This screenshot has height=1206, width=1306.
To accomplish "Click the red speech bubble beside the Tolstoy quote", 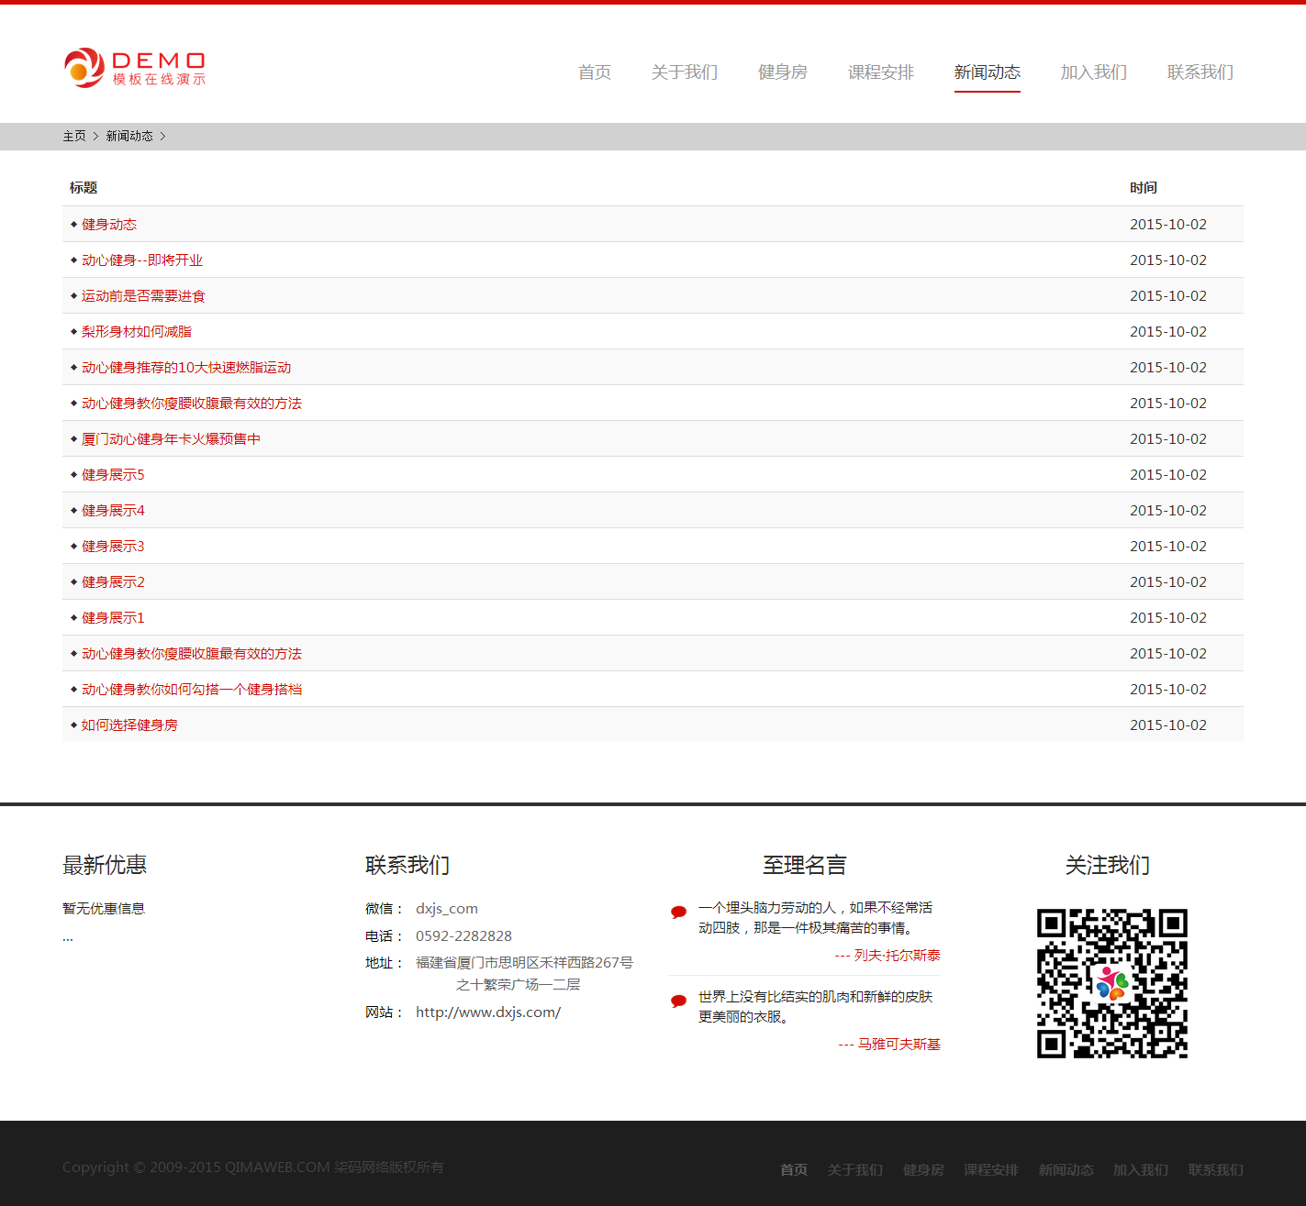I will [x=678, y=912].
